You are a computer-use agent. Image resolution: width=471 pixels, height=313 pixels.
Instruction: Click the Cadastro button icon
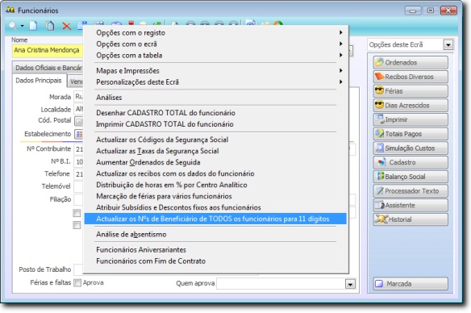point(381,162)
